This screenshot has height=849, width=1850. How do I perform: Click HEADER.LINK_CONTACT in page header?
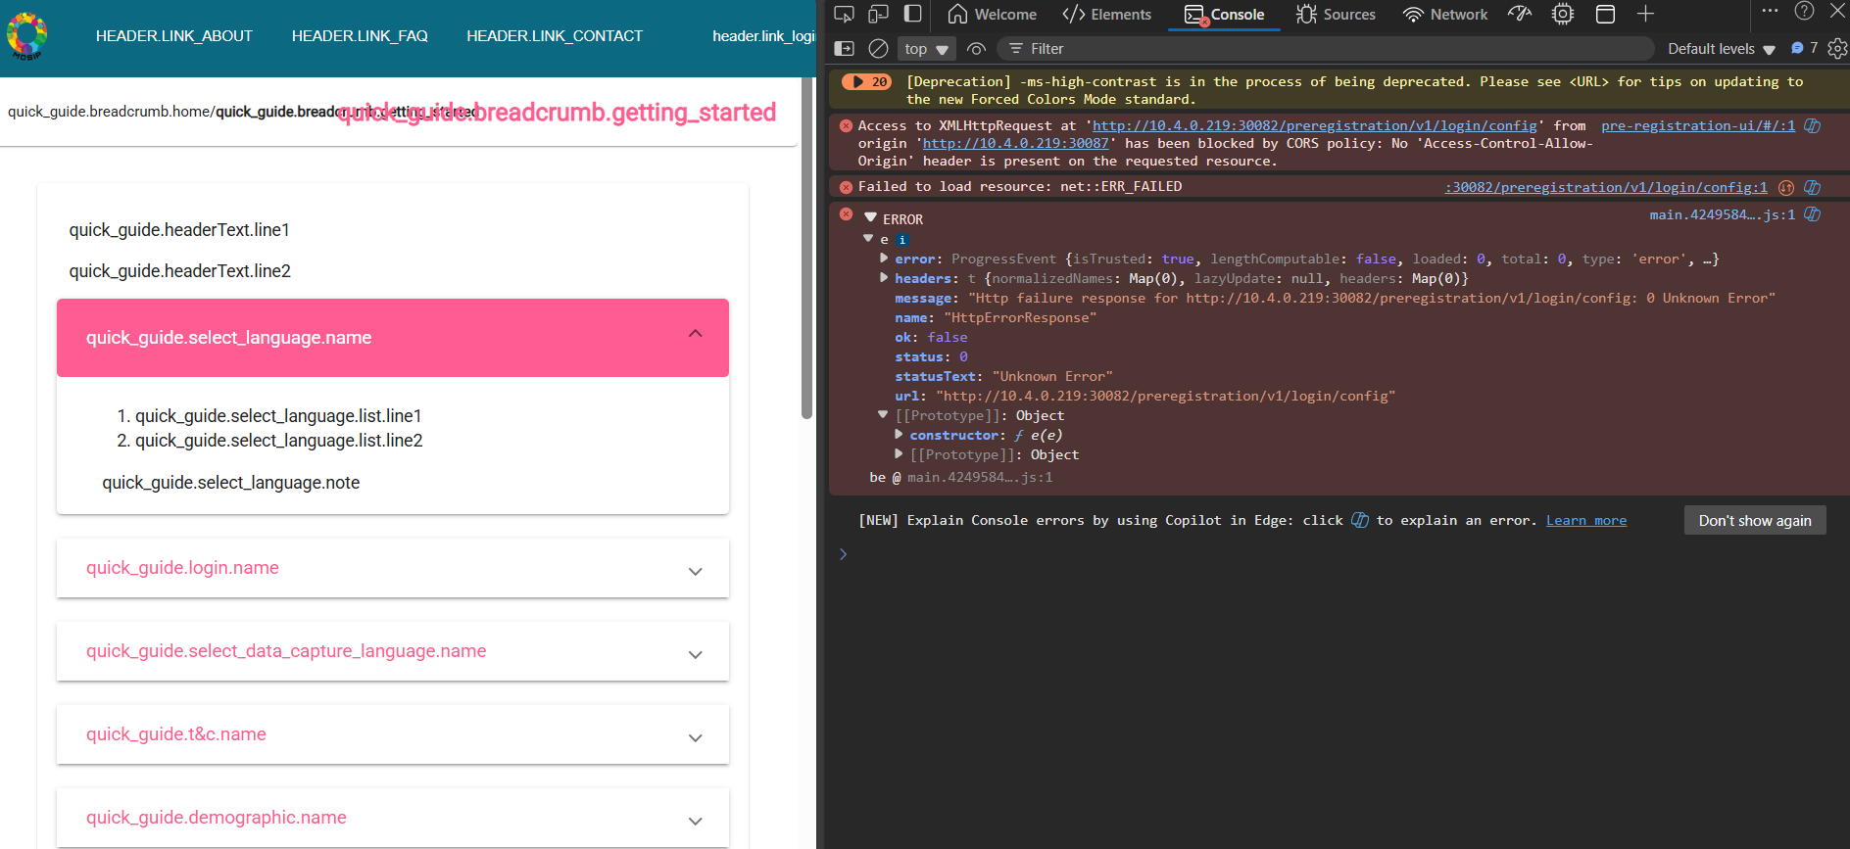(x=555, y=36)
